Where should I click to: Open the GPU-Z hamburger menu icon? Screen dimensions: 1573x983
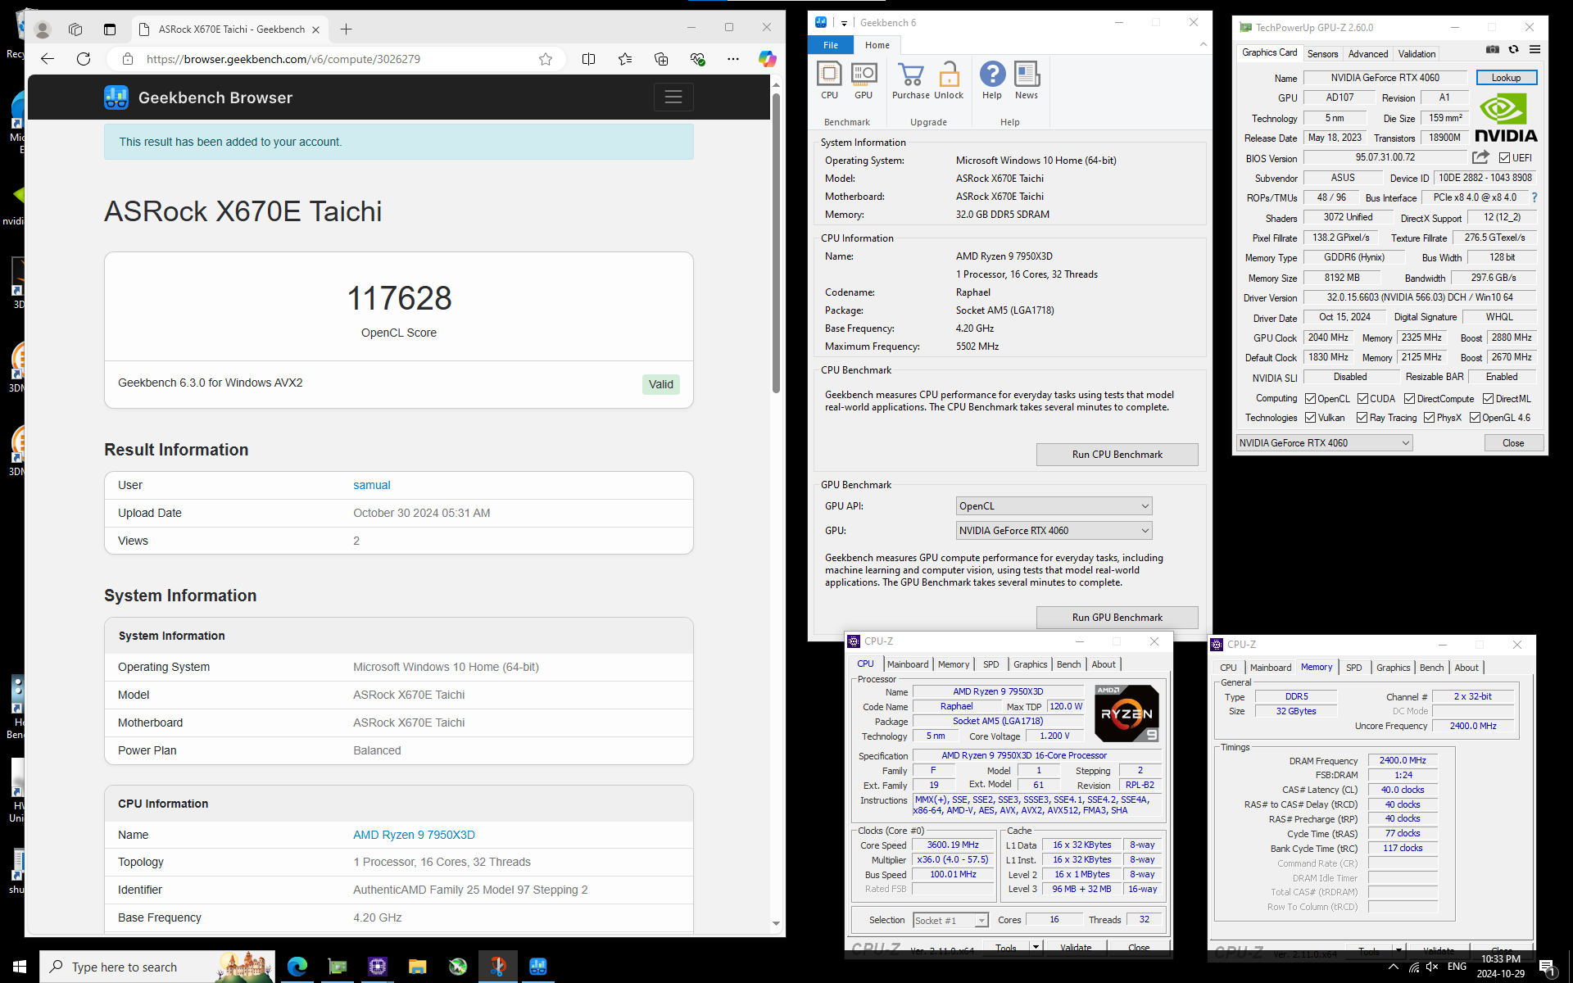[x=1535, y=50]
